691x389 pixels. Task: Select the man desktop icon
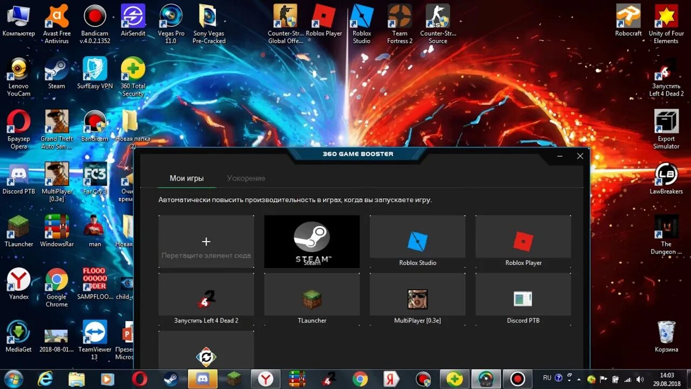95,231
